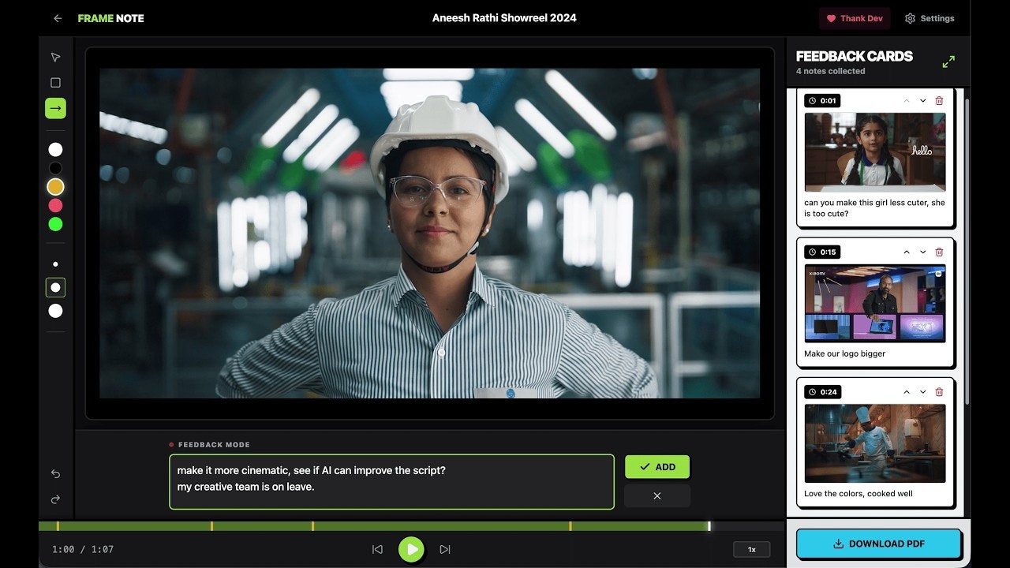Image resolution: width=1010 pixels, height=568 pixels.
Task: Skip to the next frame
Action: (445, 549)
